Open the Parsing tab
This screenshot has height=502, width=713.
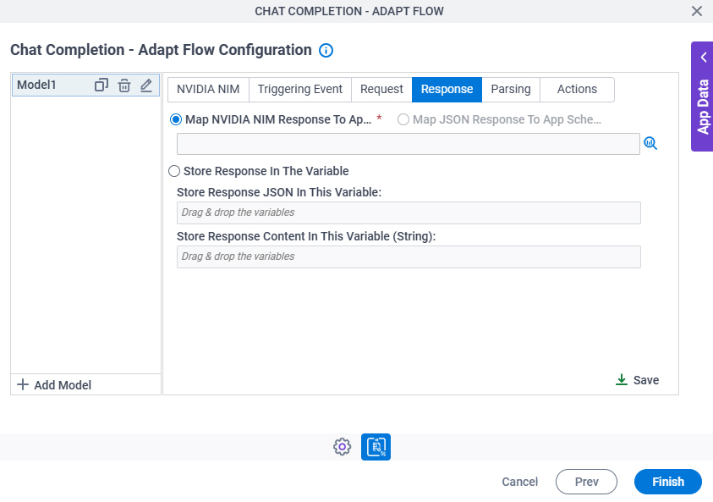point(511,89)
